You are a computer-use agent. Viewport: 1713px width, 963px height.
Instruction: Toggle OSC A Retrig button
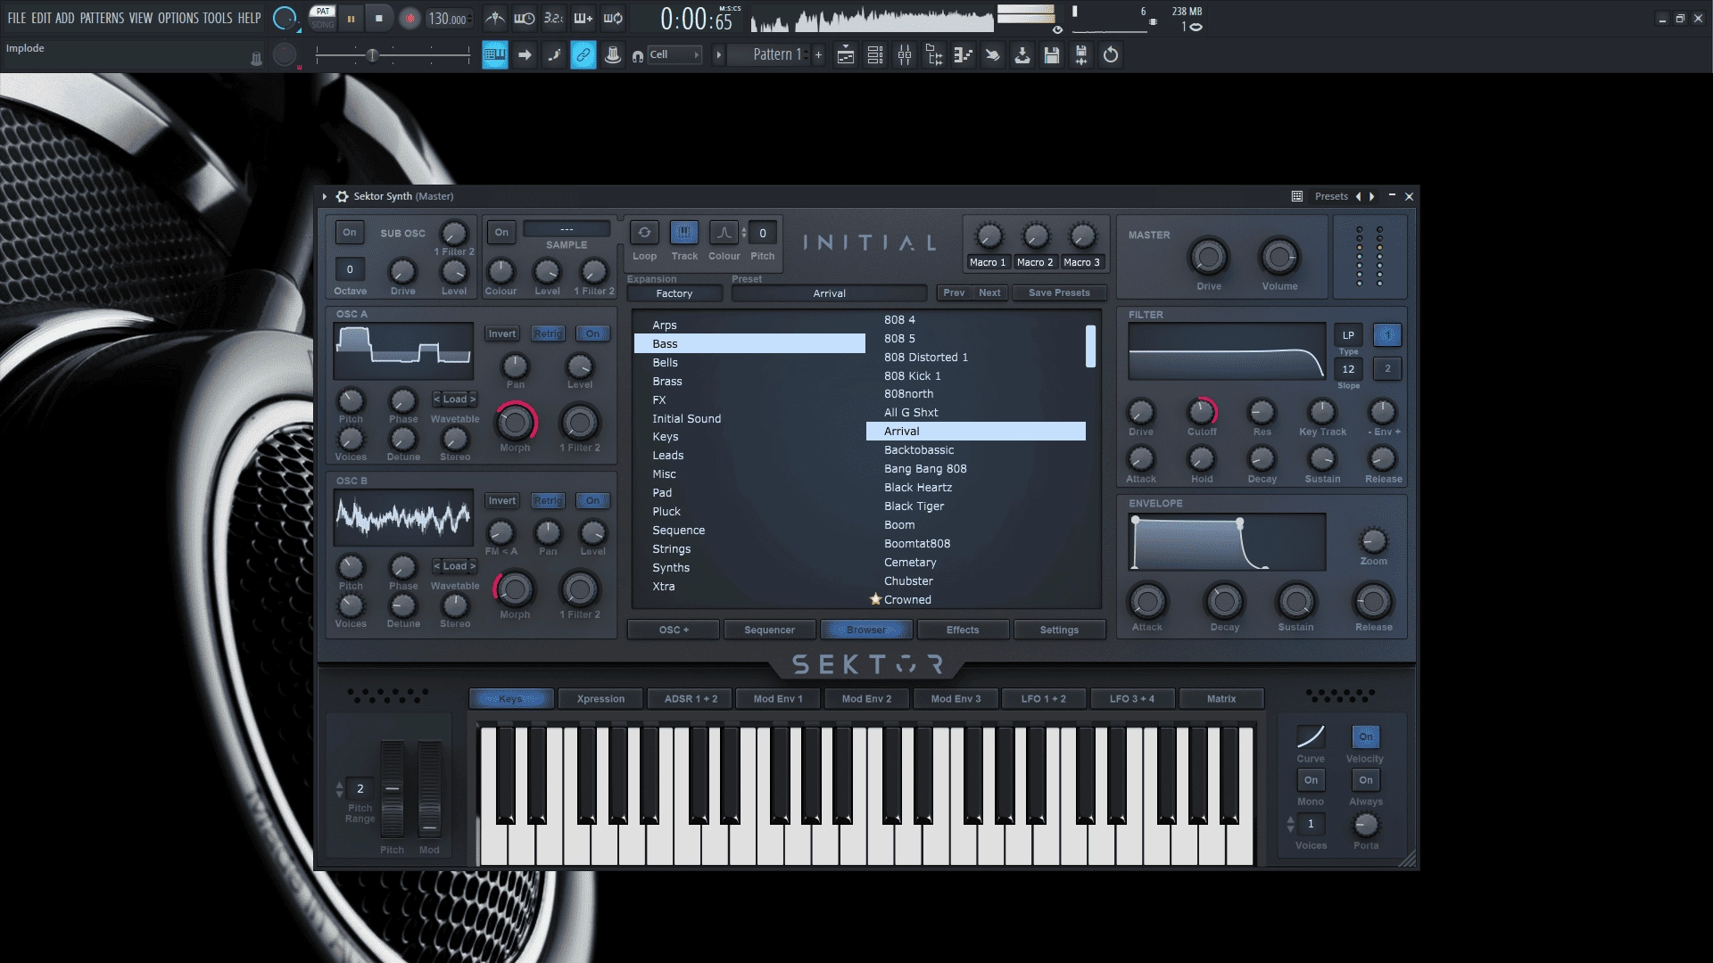tap(548, 333)
